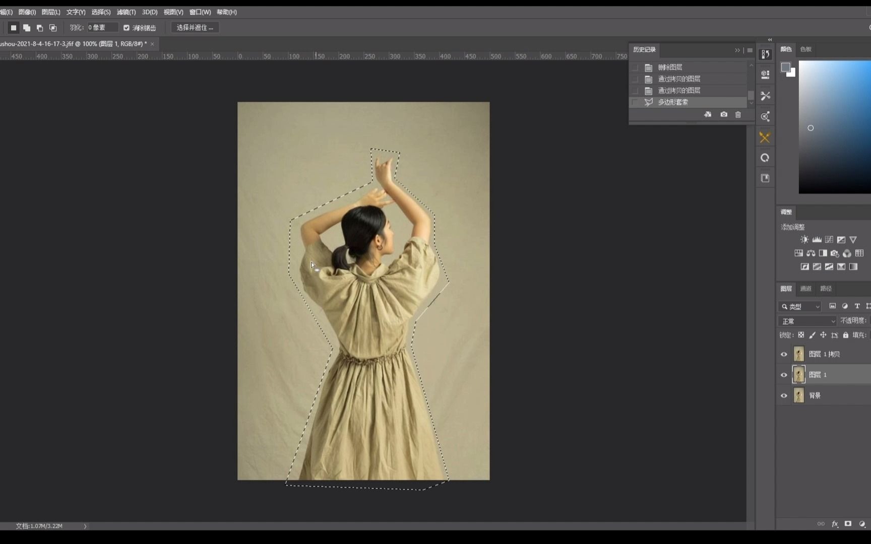The width and height of the screenshot is (871, 544).
Task: Expand the History panel flyout menu
Action: pos(750,50)
